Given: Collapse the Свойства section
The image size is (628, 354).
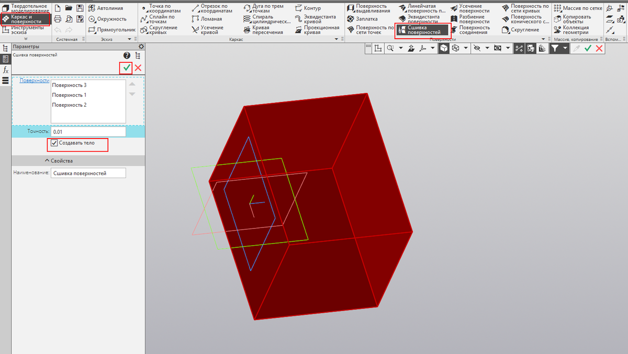Looking at the screenshot, I should coord(58,161).
